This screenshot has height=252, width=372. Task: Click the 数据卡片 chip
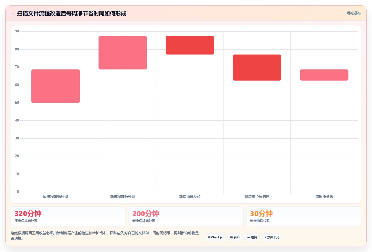pos(272,237)
